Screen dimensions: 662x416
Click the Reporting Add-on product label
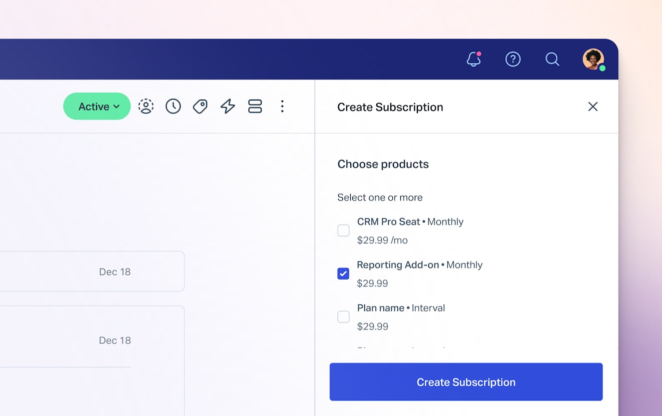(x=398, y=265)
